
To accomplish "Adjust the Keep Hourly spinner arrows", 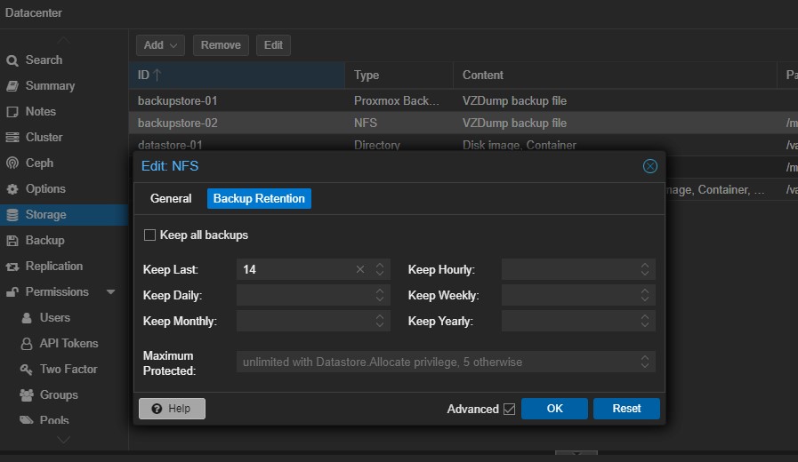I will pos(646,269).
